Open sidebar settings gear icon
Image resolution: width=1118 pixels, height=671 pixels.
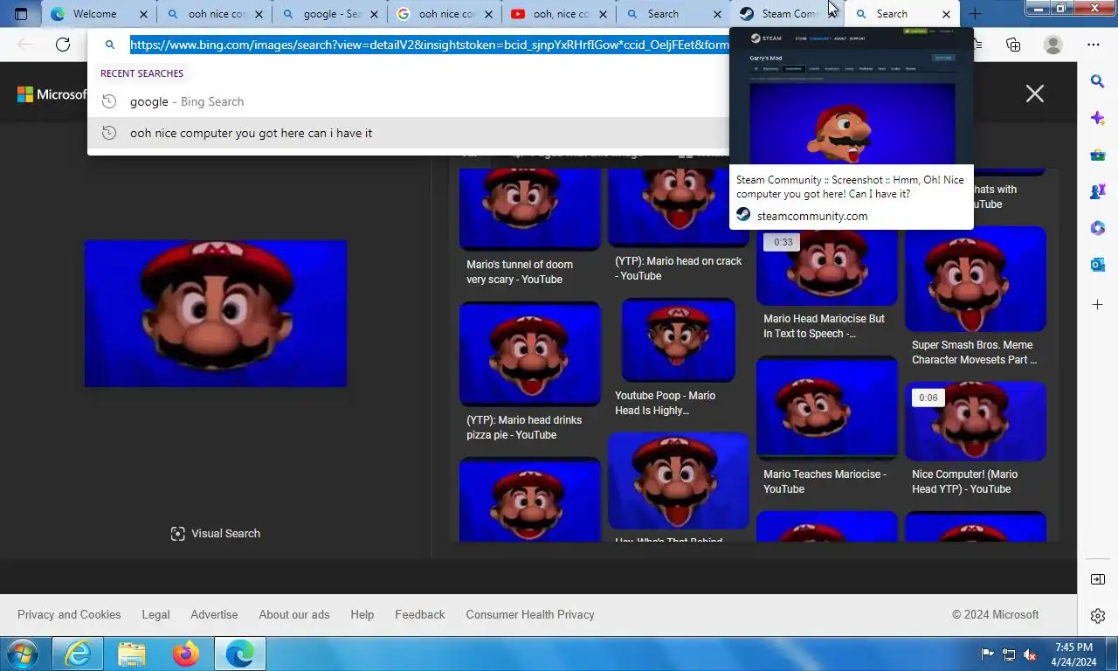click(x=1098, y=616)
